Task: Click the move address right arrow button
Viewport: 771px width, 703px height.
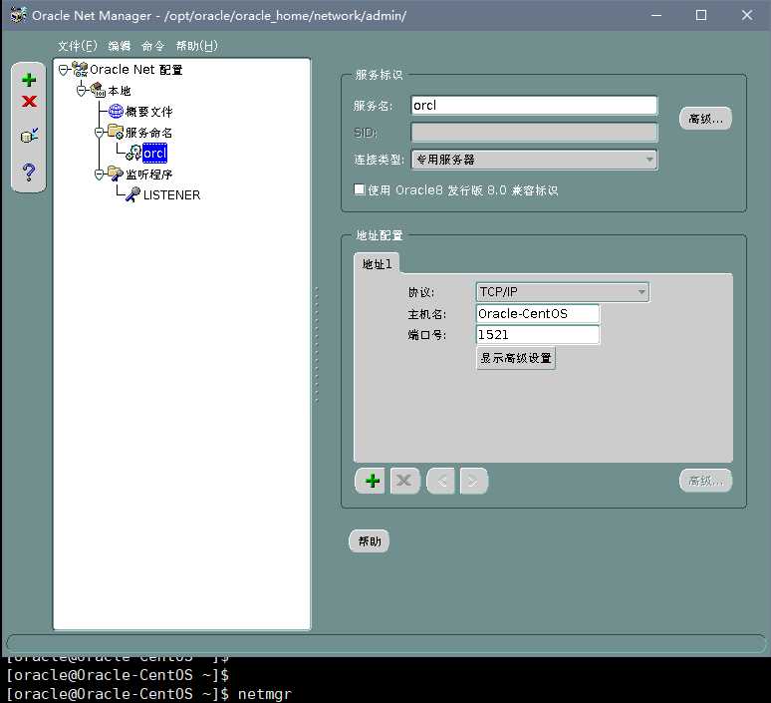Action: click(x=473, y=481)
